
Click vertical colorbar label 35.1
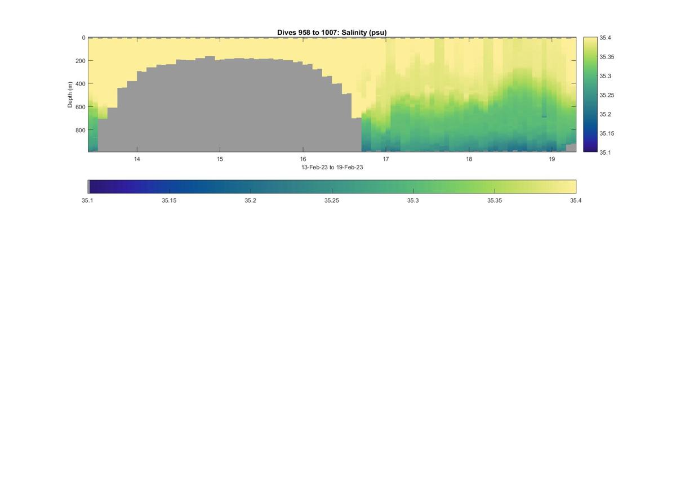[x=604, y=152]
